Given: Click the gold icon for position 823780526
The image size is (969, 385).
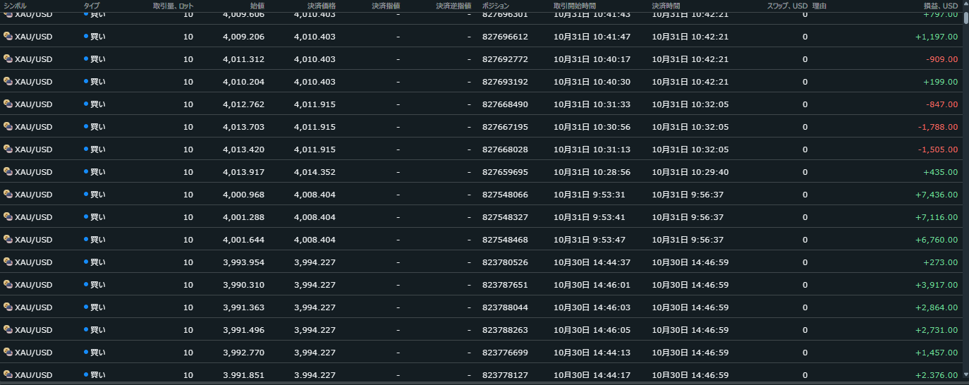Looking at the screenshot, I should (x=8, y=262).
